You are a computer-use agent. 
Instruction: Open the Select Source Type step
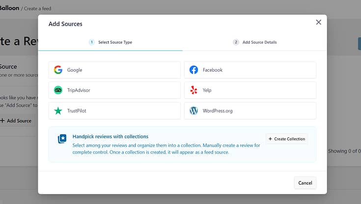[x=111, y=42]
